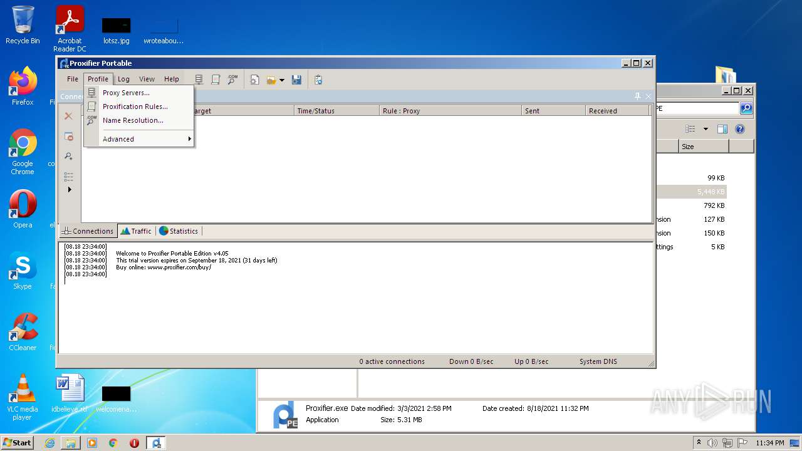The height and width of the screenshot is (451, 802).
Task: Click the Explorer search button
Action: coord(746,108)
